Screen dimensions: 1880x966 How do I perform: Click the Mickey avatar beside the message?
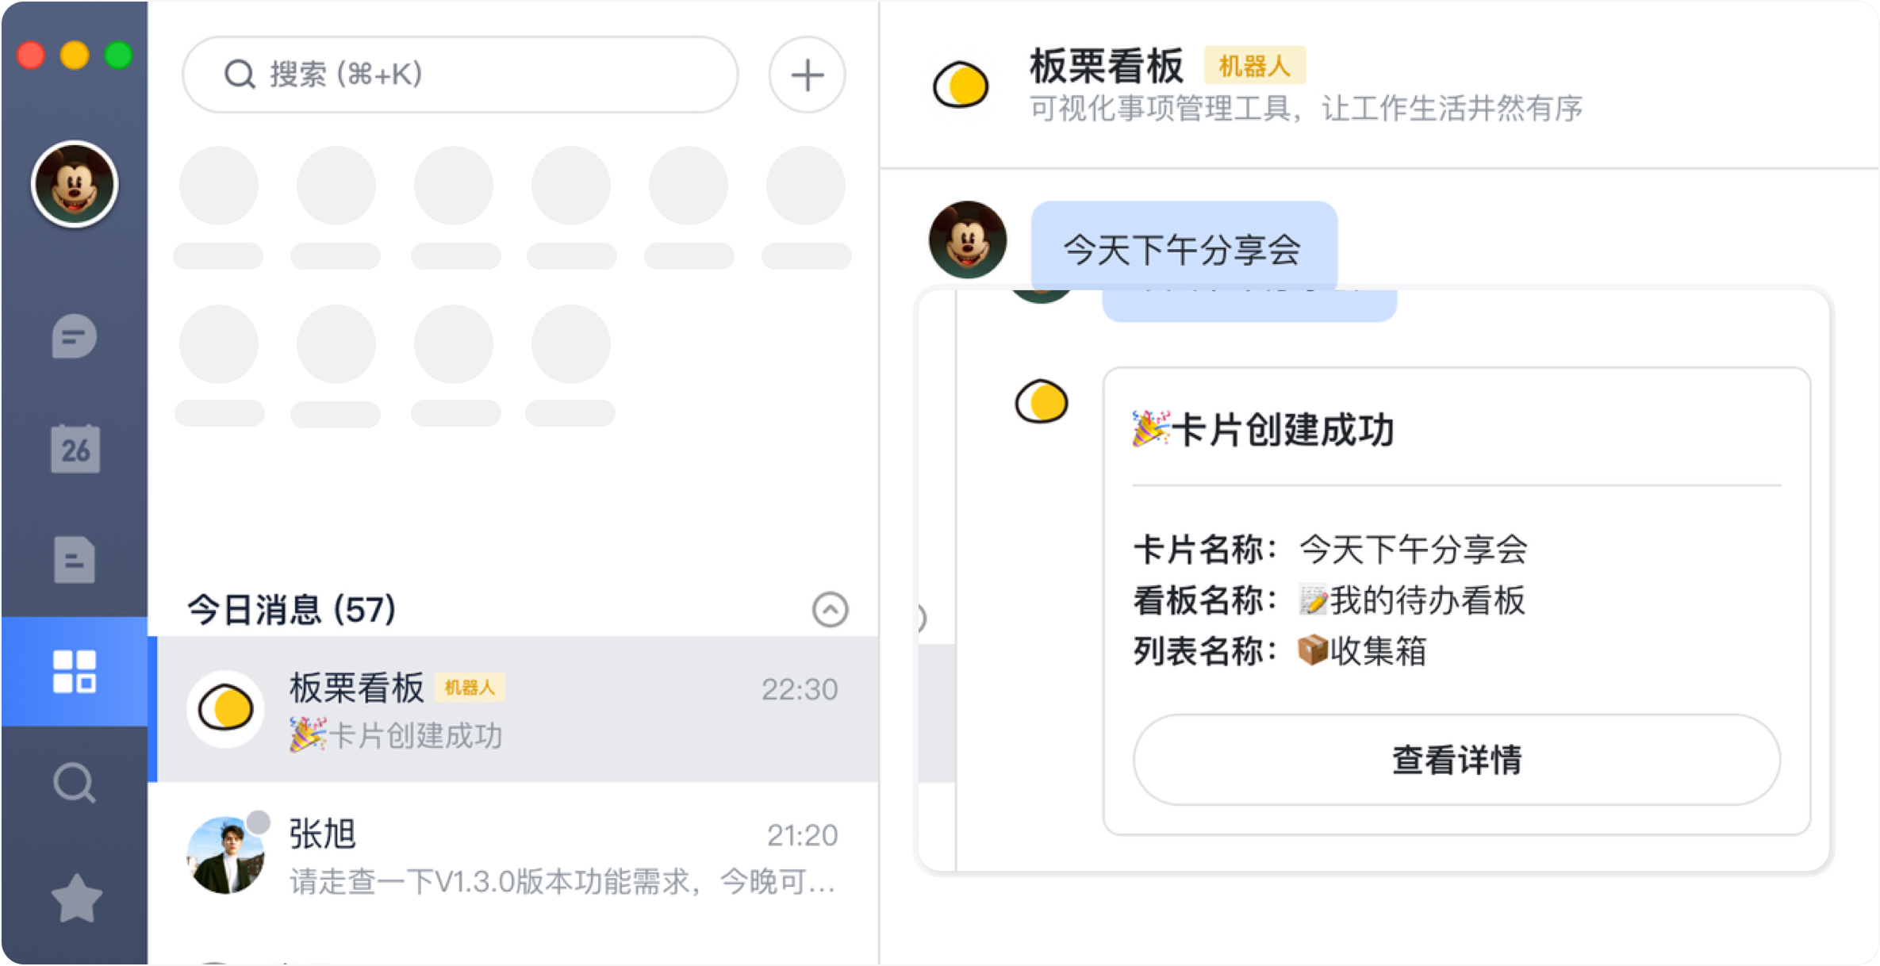[x=968, y=240]
